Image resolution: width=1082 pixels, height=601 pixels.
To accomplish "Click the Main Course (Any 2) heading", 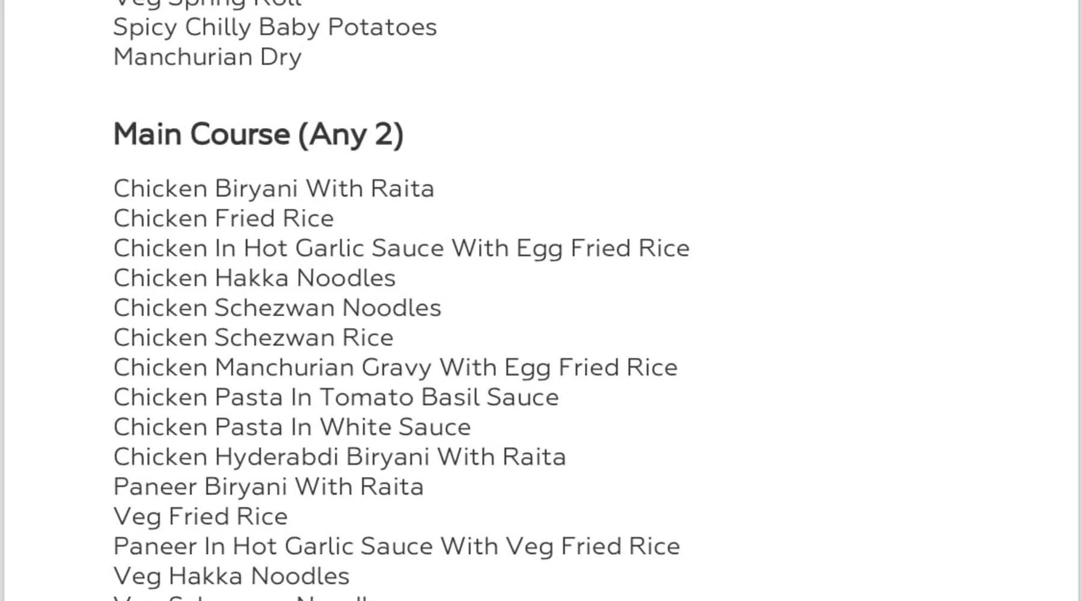I will tap(258, 135).
